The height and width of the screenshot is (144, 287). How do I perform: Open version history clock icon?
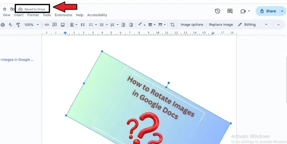[217, 11]
